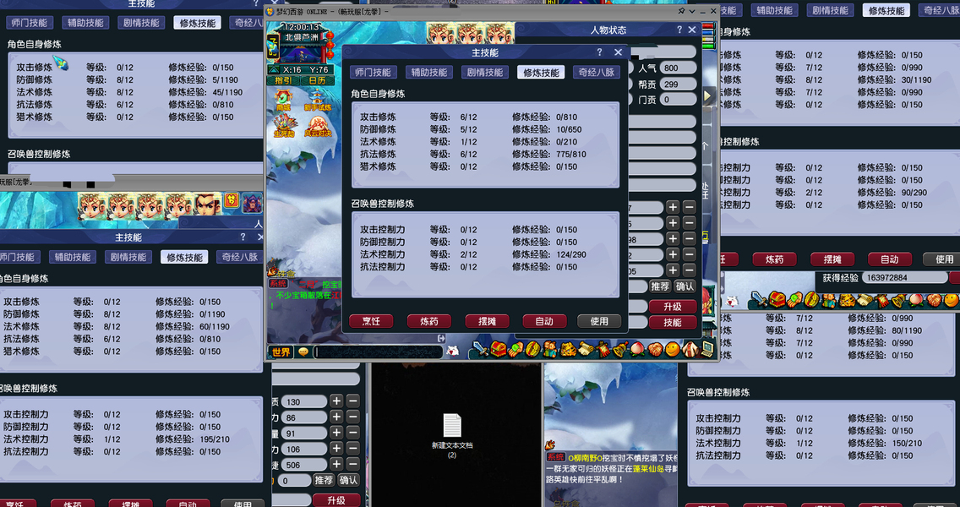Click the golden bell icon in front window toolbar
960x507 pixels.
coord(620,349)
